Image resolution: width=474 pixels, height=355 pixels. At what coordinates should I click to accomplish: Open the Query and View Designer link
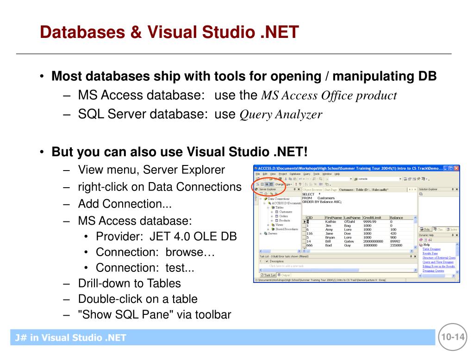(x=438, y=262)
